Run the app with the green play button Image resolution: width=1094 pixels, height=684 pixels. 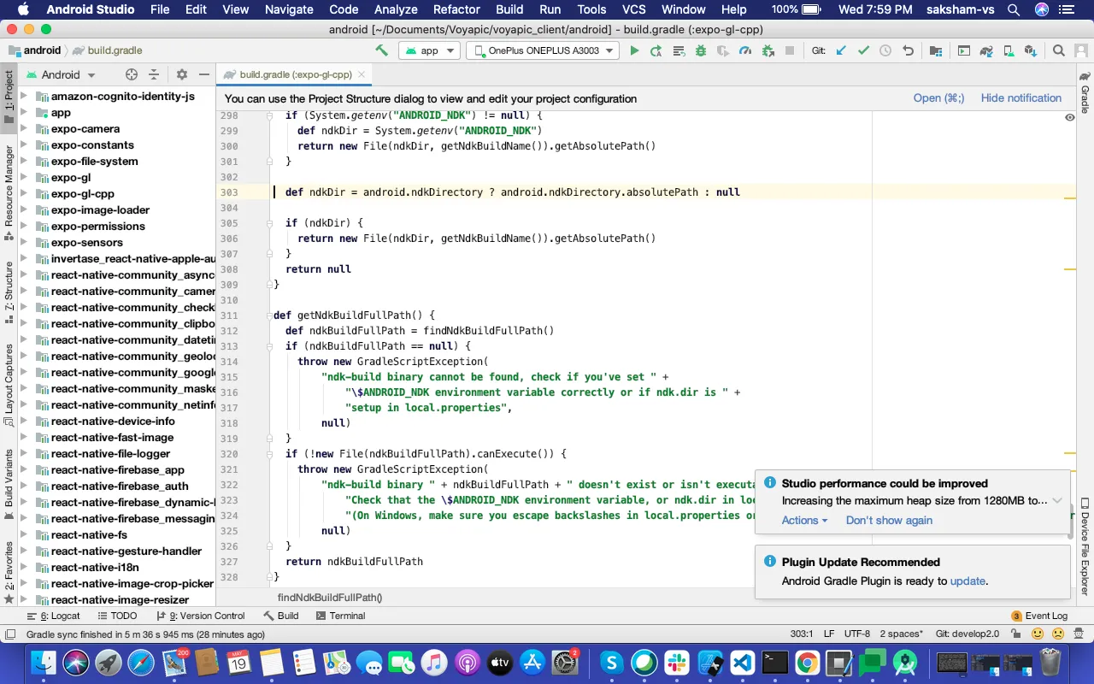point(634,50)
